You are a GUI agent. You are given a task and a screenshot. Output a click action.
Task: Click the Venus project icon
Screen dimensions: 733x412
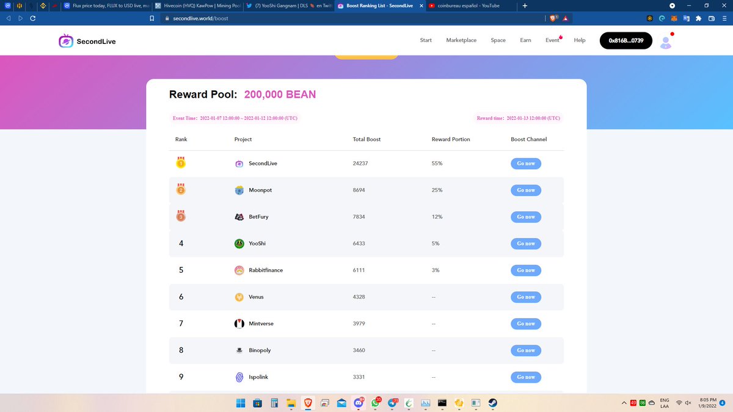(239, 297)
